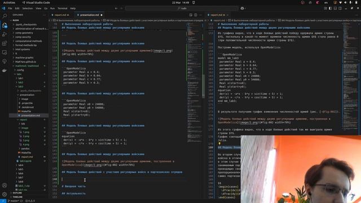This screenshot has height=203, width=361.
Task: Open lab3.ipynb in the explorer
Action: pos(25,161)
